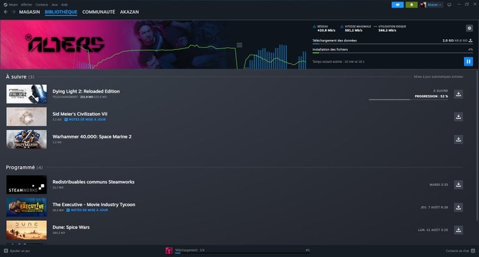
Task: Click the Vitesse maximale legend icon
Action: pyautogui.click(x=342, y=27)
